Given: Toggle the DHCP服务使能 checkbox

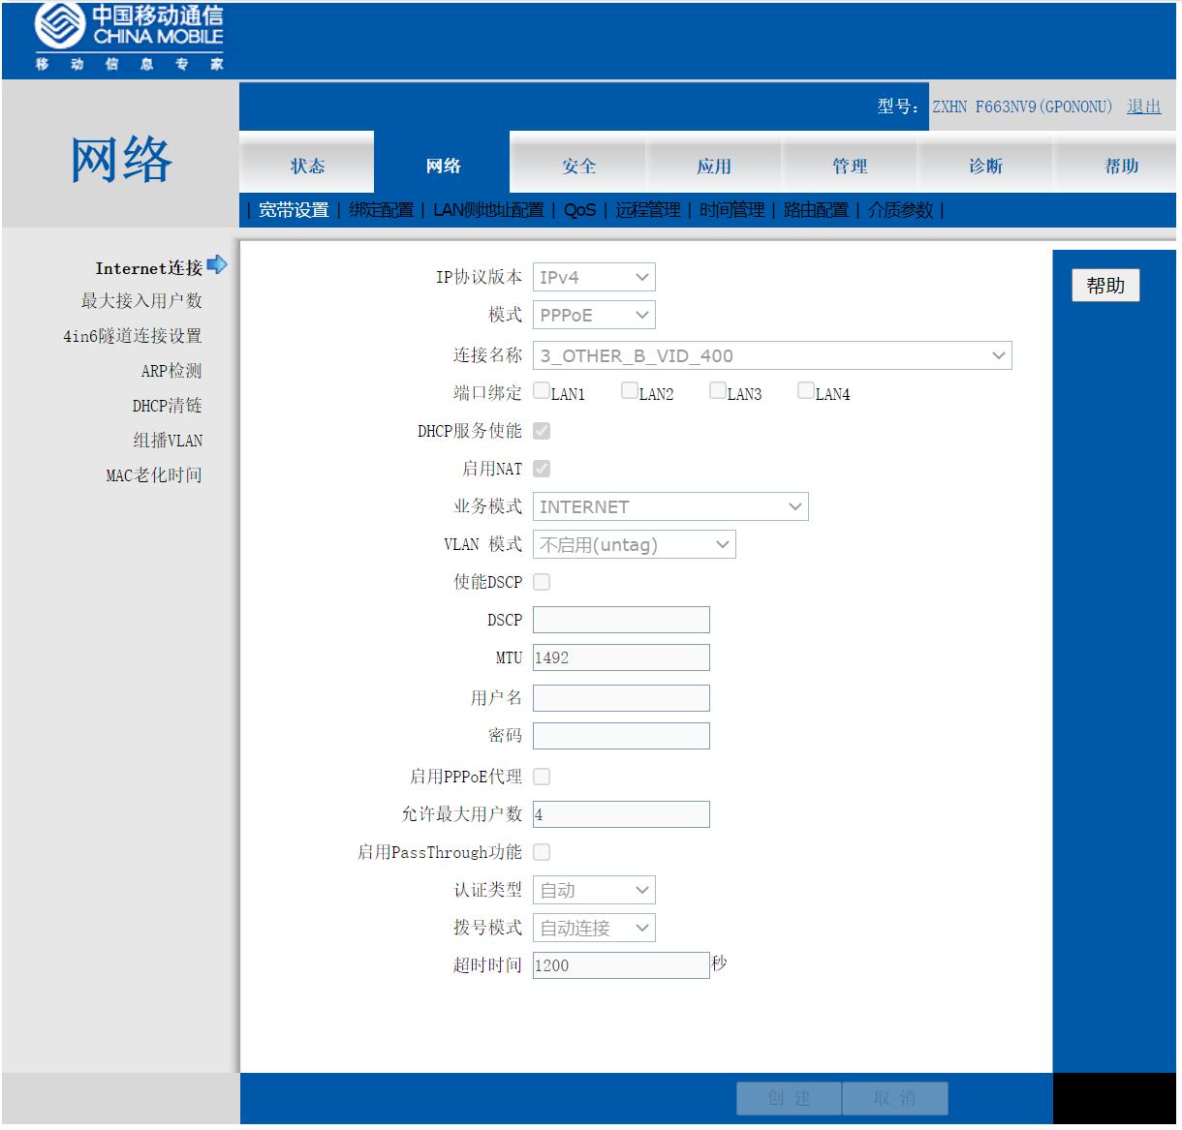Looking at the screenshot, I should coord(542,431).
